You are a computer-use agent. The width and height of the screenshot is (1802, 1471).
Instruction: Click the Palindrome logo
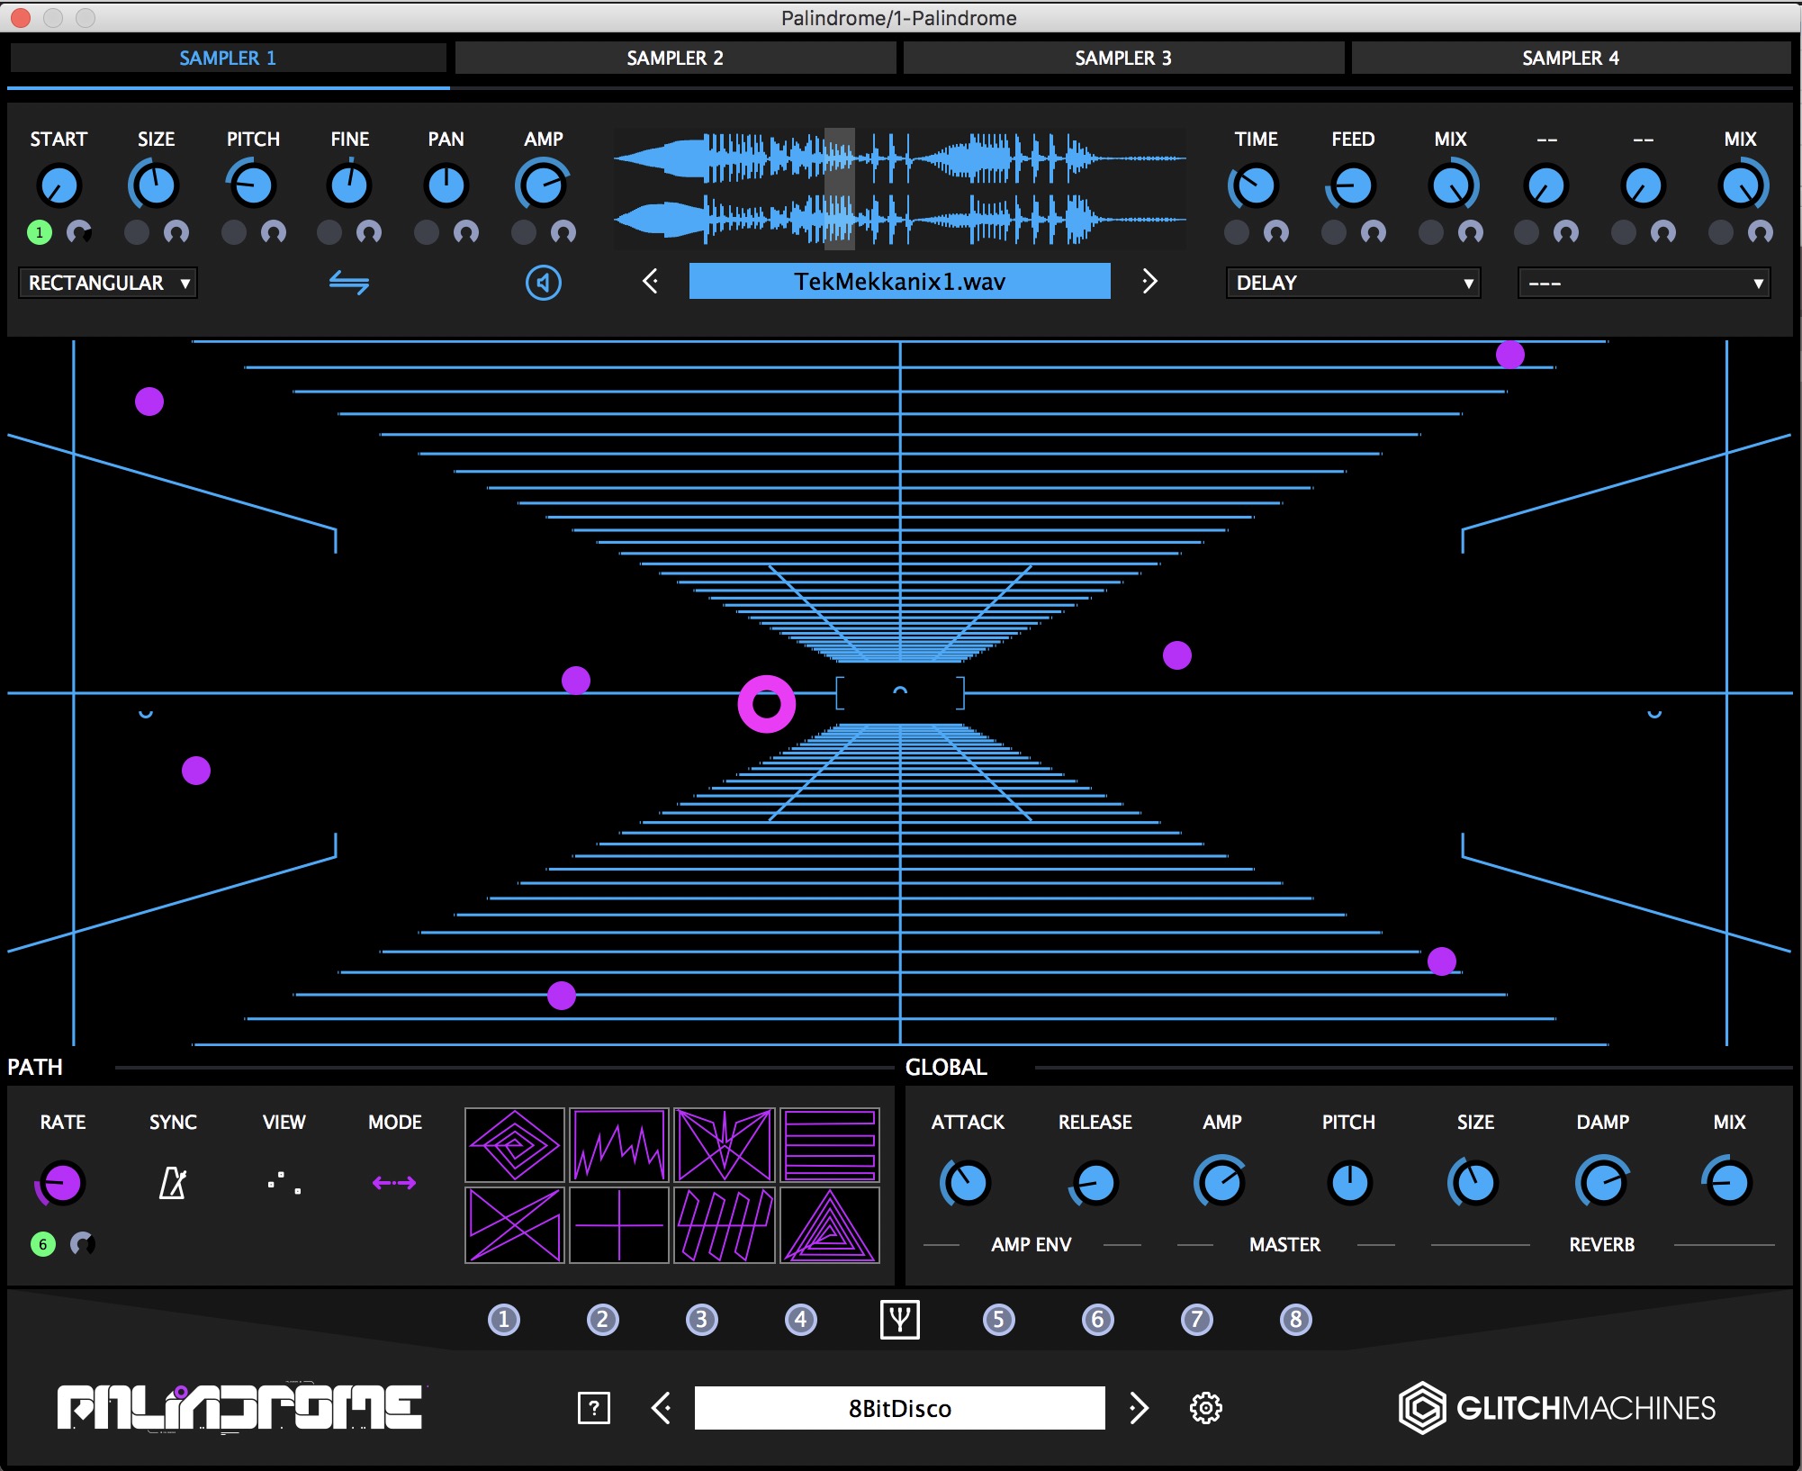[x=240, y=1408]
